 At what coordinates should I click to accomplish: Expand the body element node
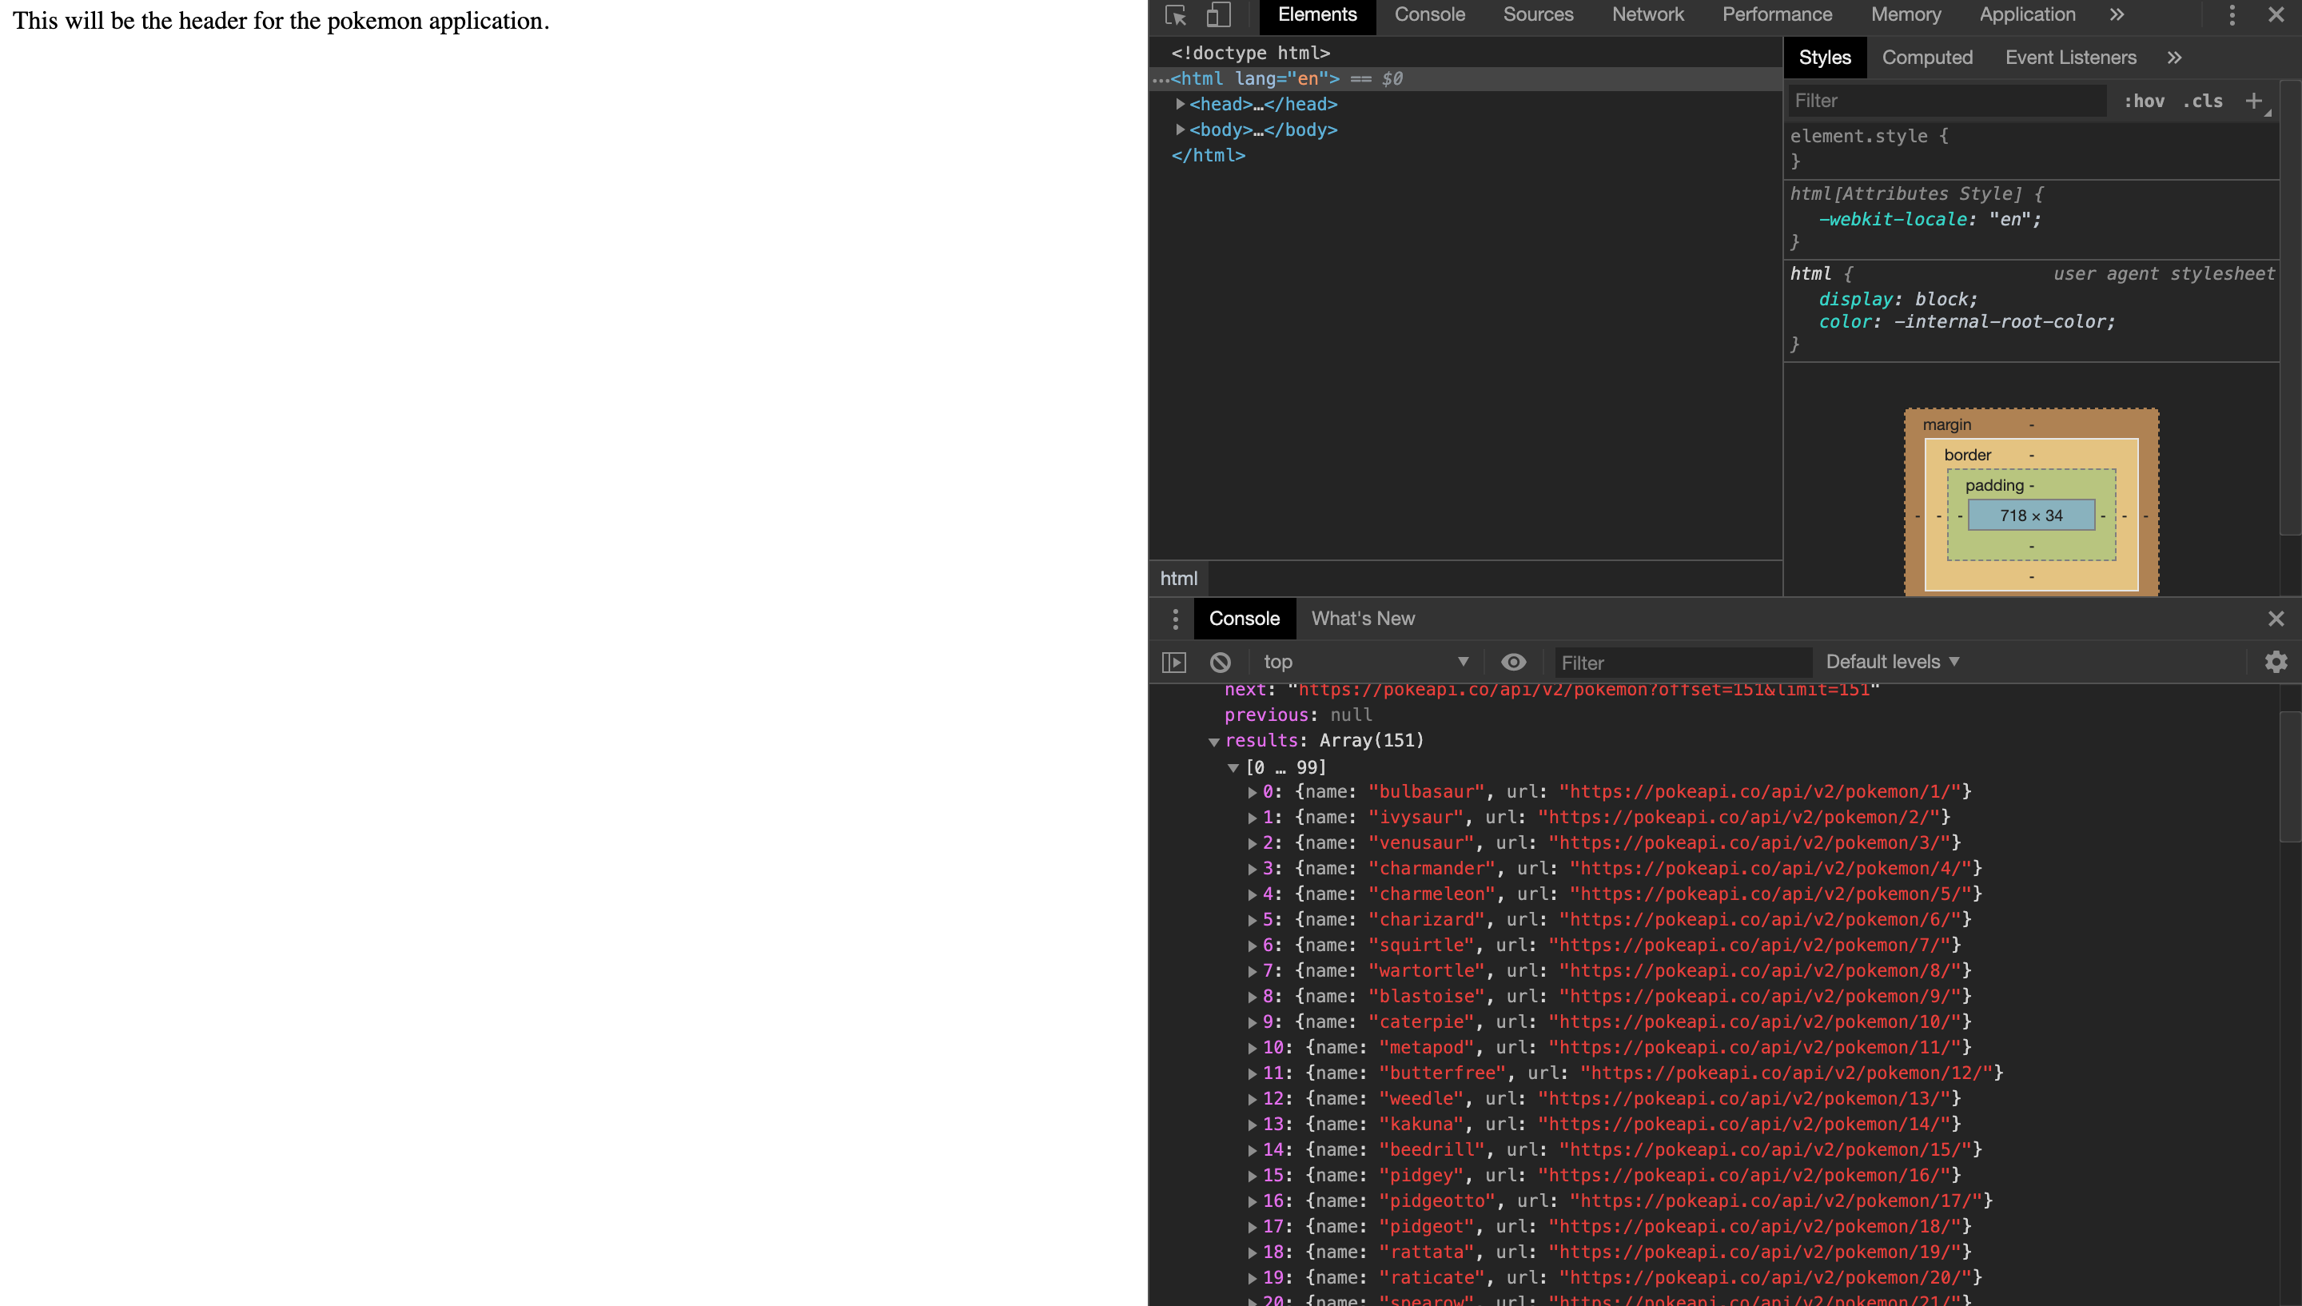coord(1180,130)
